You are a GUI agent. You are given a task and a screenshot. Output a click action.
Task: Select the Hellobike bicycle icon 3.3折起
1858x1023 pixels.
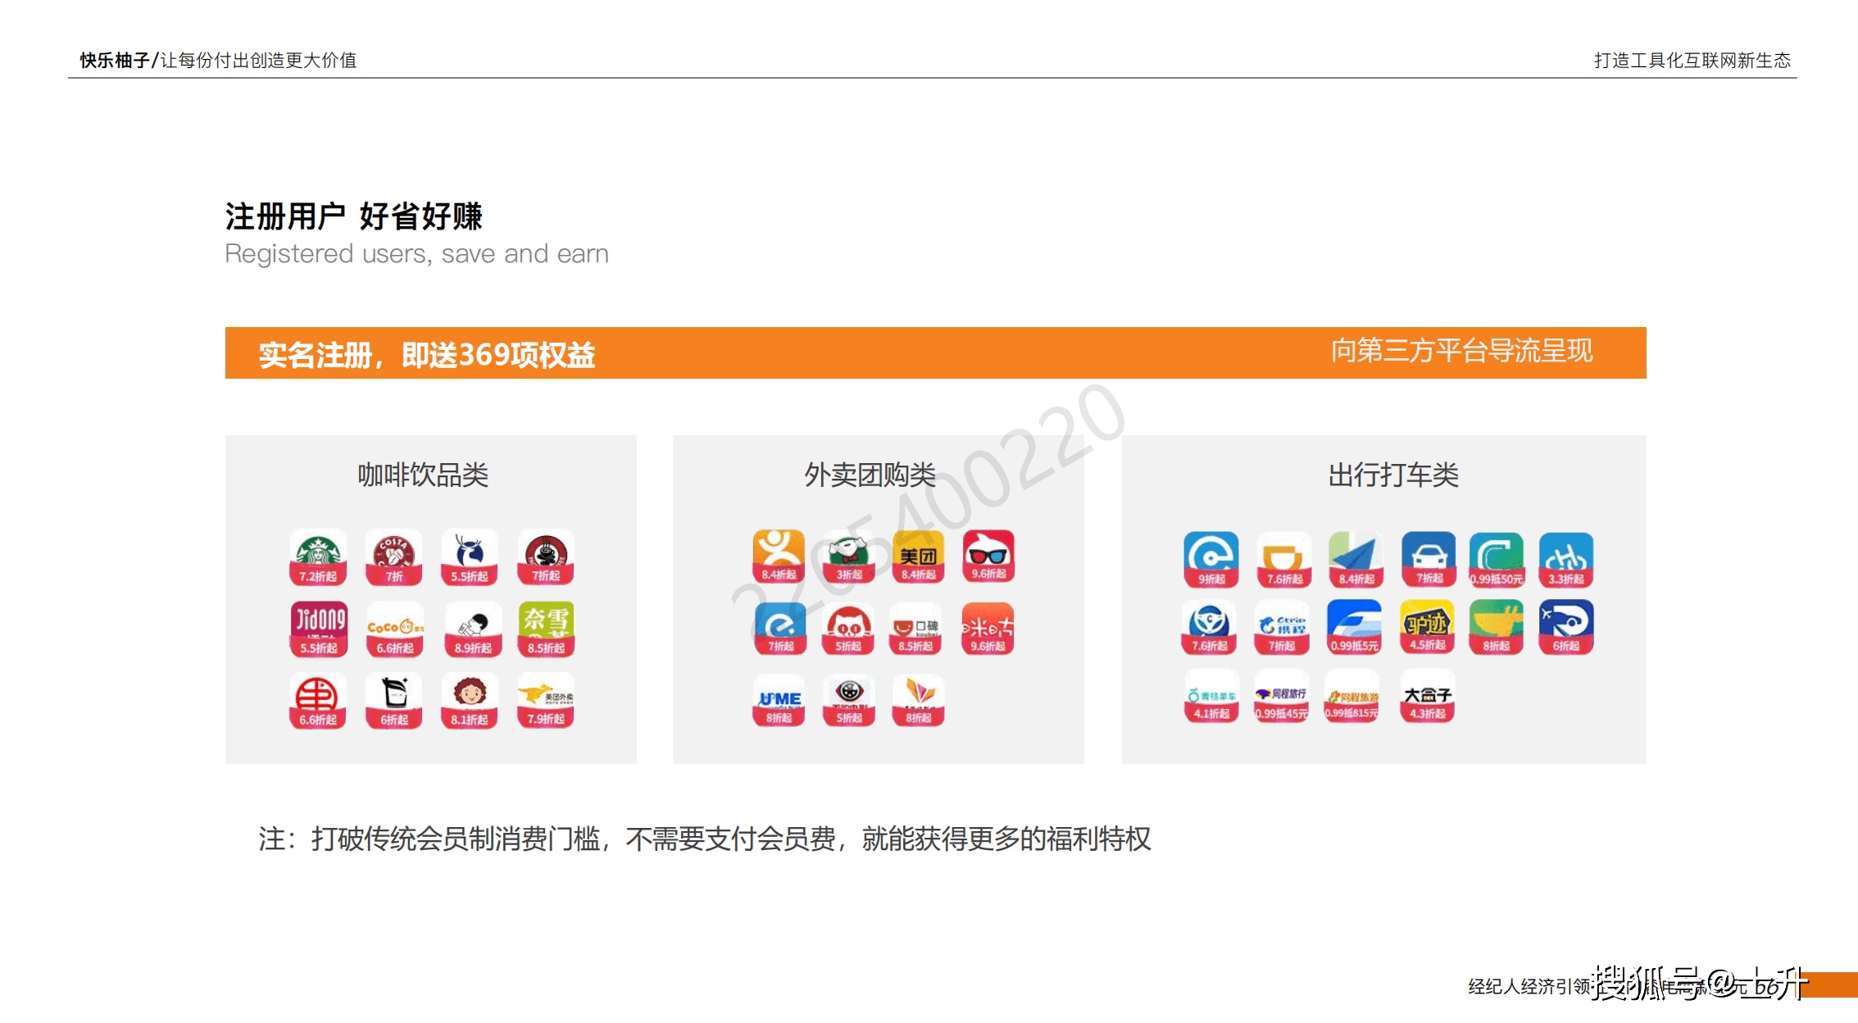(1565, 559)
